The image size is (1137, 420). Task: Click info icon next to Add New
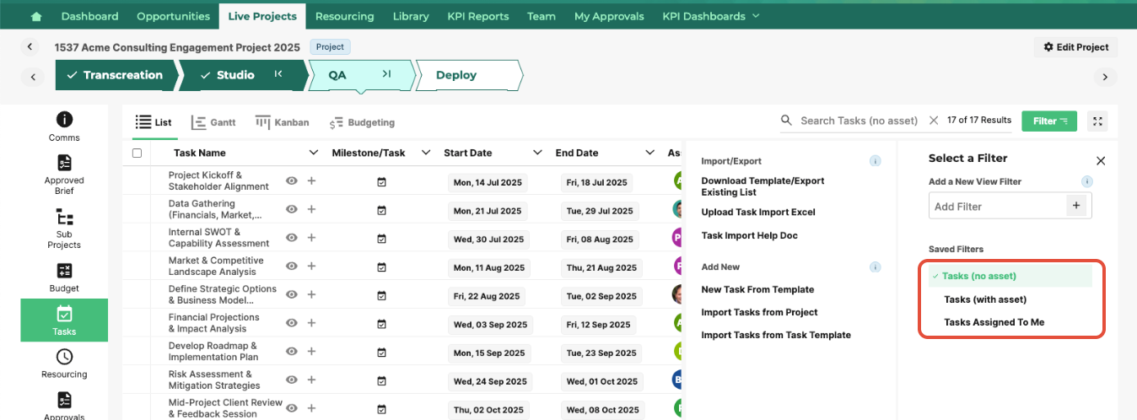tap(875, 267)
